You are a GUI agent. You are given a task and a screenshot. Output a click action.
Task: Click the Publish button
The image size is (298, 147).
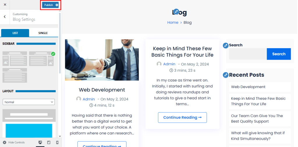point(49,5)
